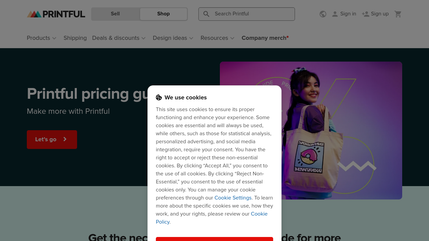Click the Sign in person icon
The height and width of the screenshot is (241, 429).
(x=335, y=14)
